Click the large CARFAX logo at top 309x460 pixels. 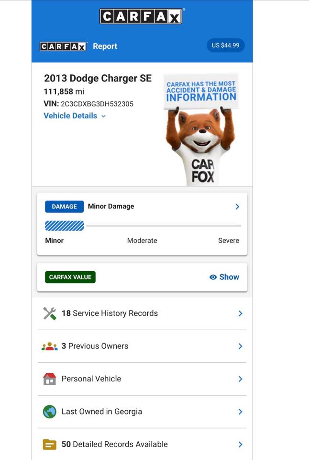coord(141,16)
